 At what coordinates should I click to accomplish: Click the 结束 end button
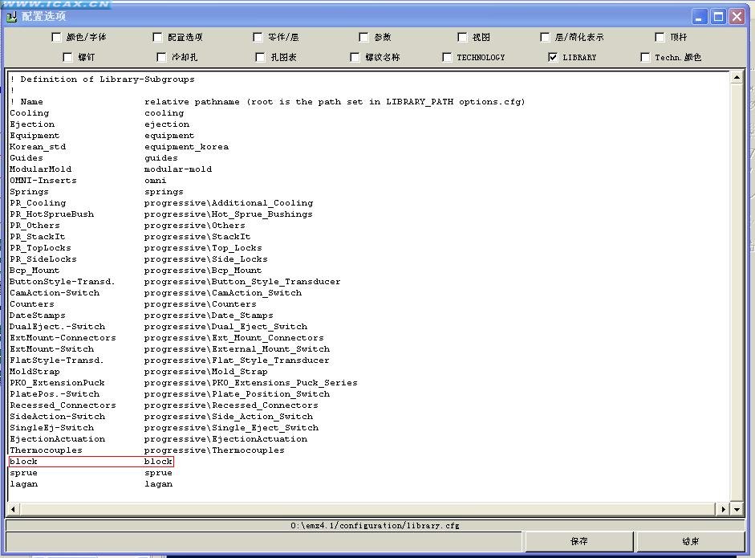[x=691, y=541]
